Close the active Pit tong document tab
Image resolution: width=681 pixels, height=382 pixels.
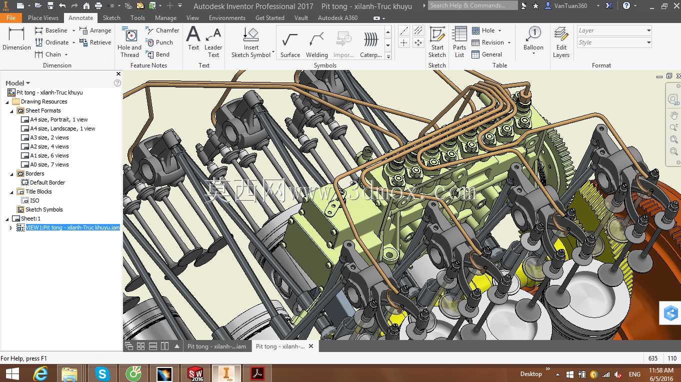tap(311, 346)
